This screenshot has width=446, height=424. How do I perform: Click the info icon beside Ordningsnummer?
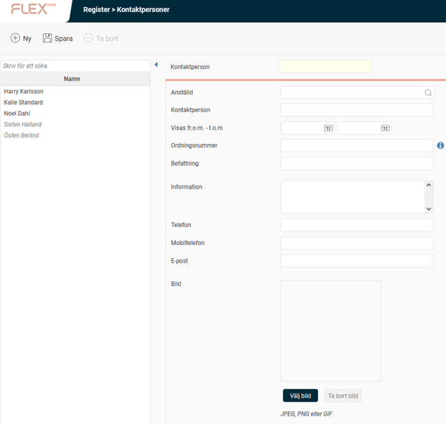pyautogui.click(x=440, y=146)
